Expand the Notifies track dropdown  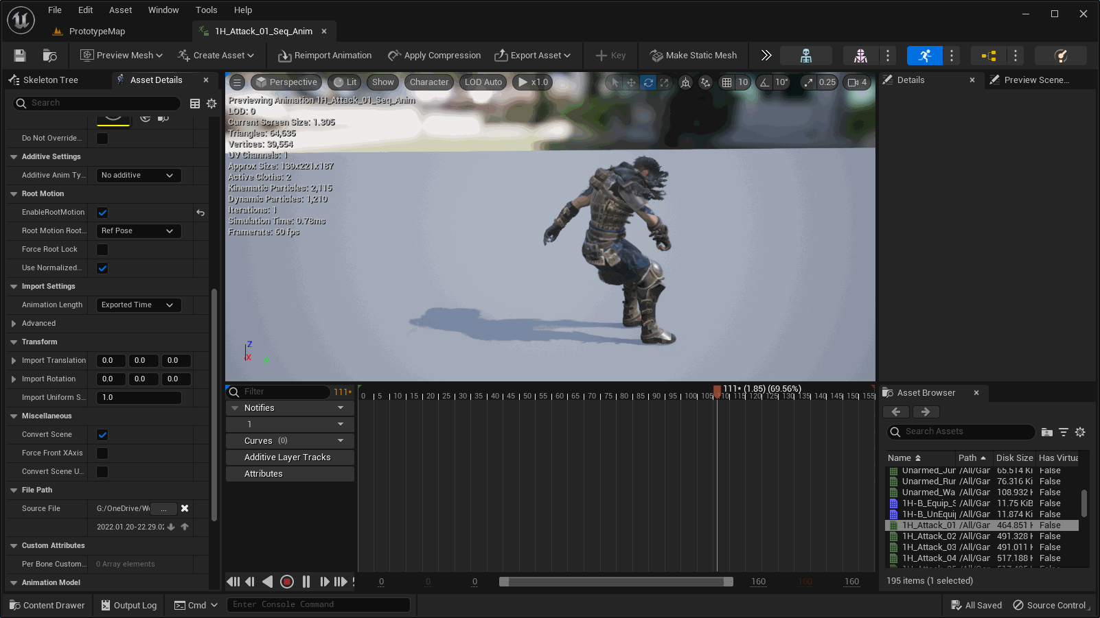341,408
